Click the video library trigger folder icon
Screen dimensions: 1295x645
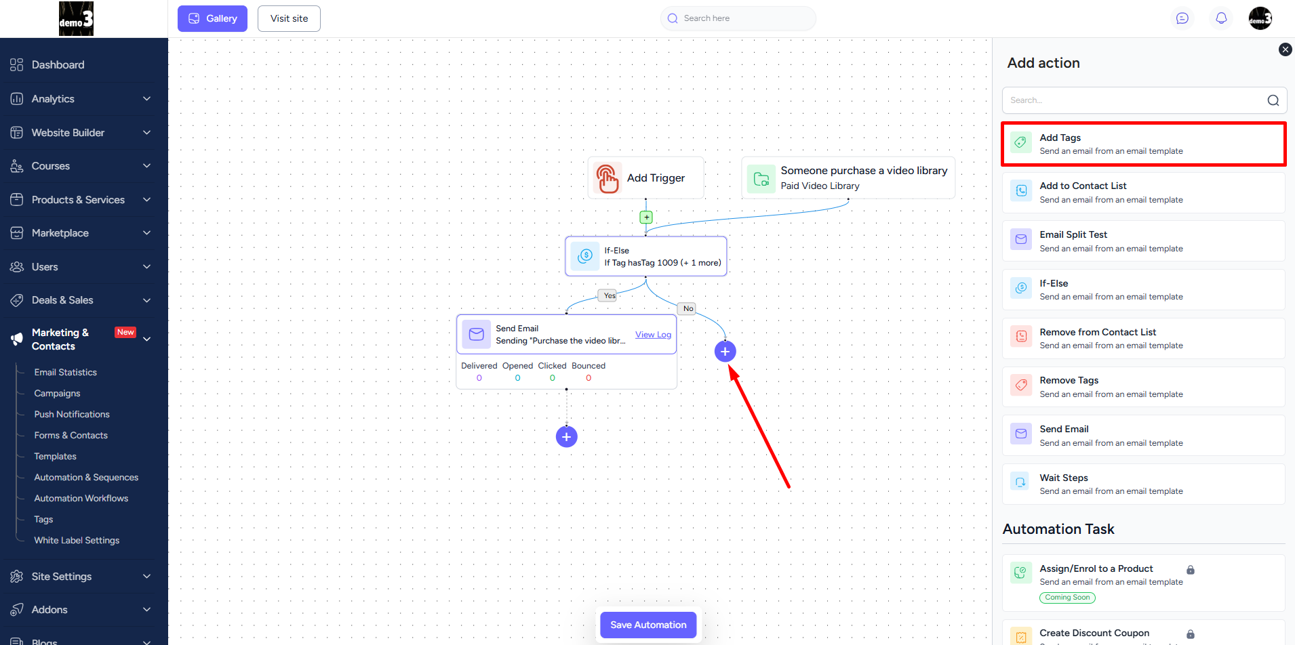tap(761, 179)
